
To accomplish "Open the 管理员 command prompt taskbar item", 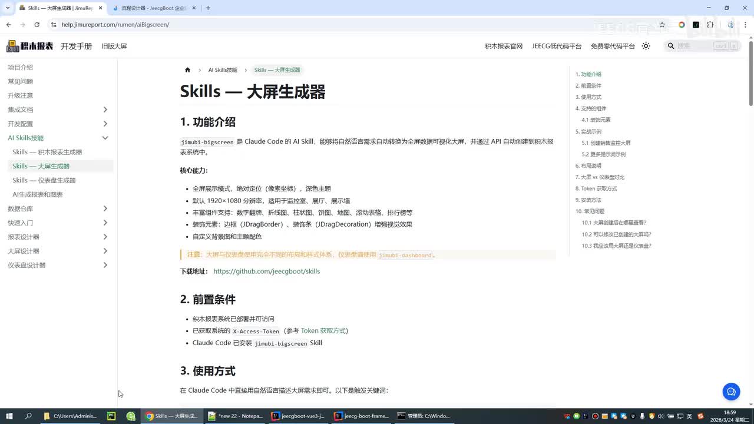I will pyautogui.click(x=424, y=416).
